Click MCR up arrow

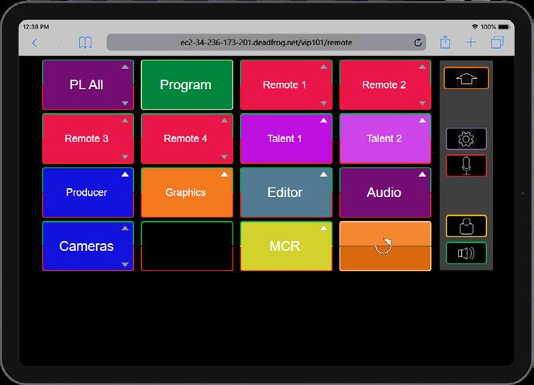pos(323,228)
